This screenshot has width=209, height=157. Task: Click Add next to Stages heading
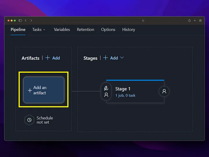(111, 58)
